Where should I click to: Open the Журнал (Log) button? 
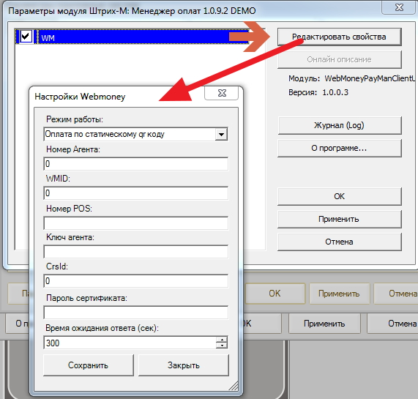(x=340, y=125)
